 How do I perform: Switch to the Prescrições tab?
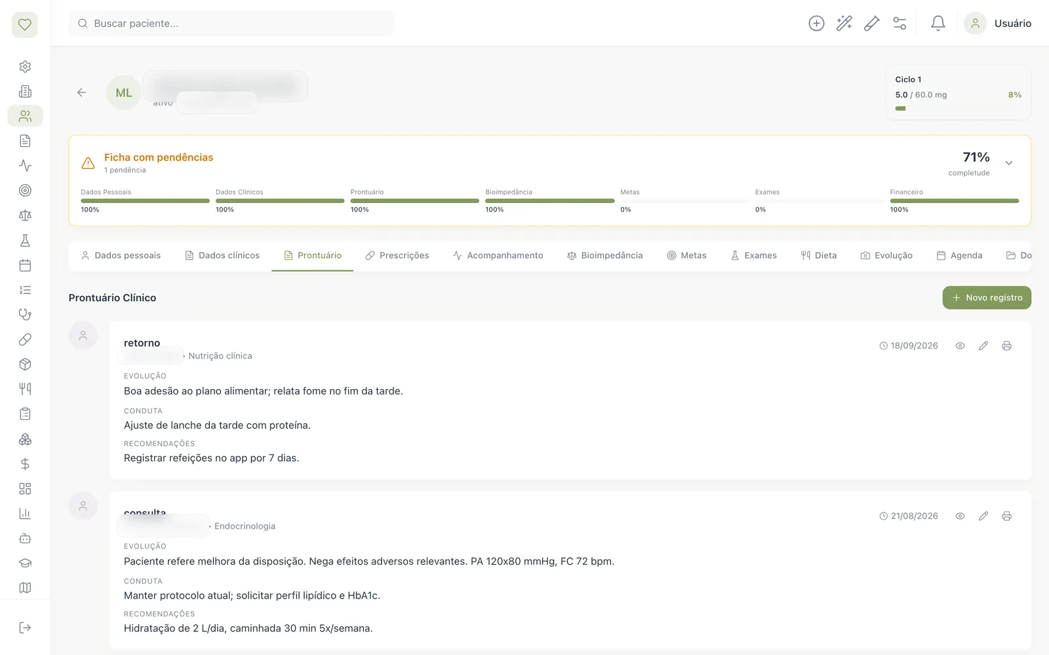397,255
